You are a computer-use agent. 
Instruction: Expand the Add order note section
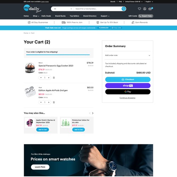127,55
